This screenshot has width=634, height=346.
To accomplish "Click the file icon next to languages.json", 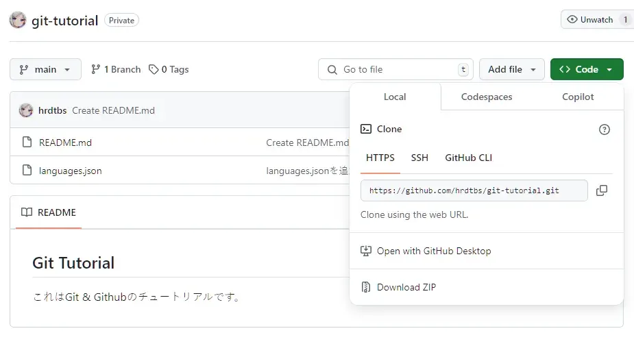I will 27,170.
